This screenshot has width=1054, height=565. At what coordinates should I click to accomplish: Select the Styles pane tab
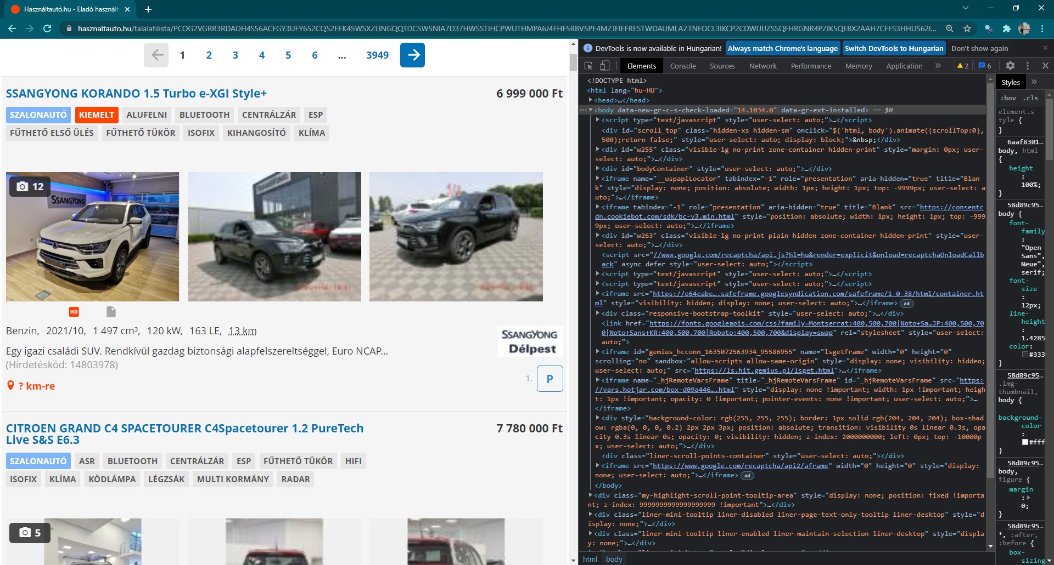(x=1011, y=82)
